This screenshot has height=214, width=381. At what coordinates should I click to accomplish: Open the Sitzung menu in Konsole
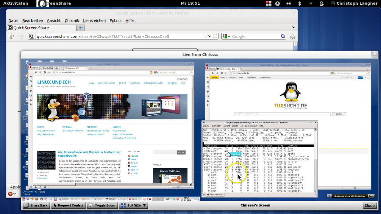[x=206, y=126]
